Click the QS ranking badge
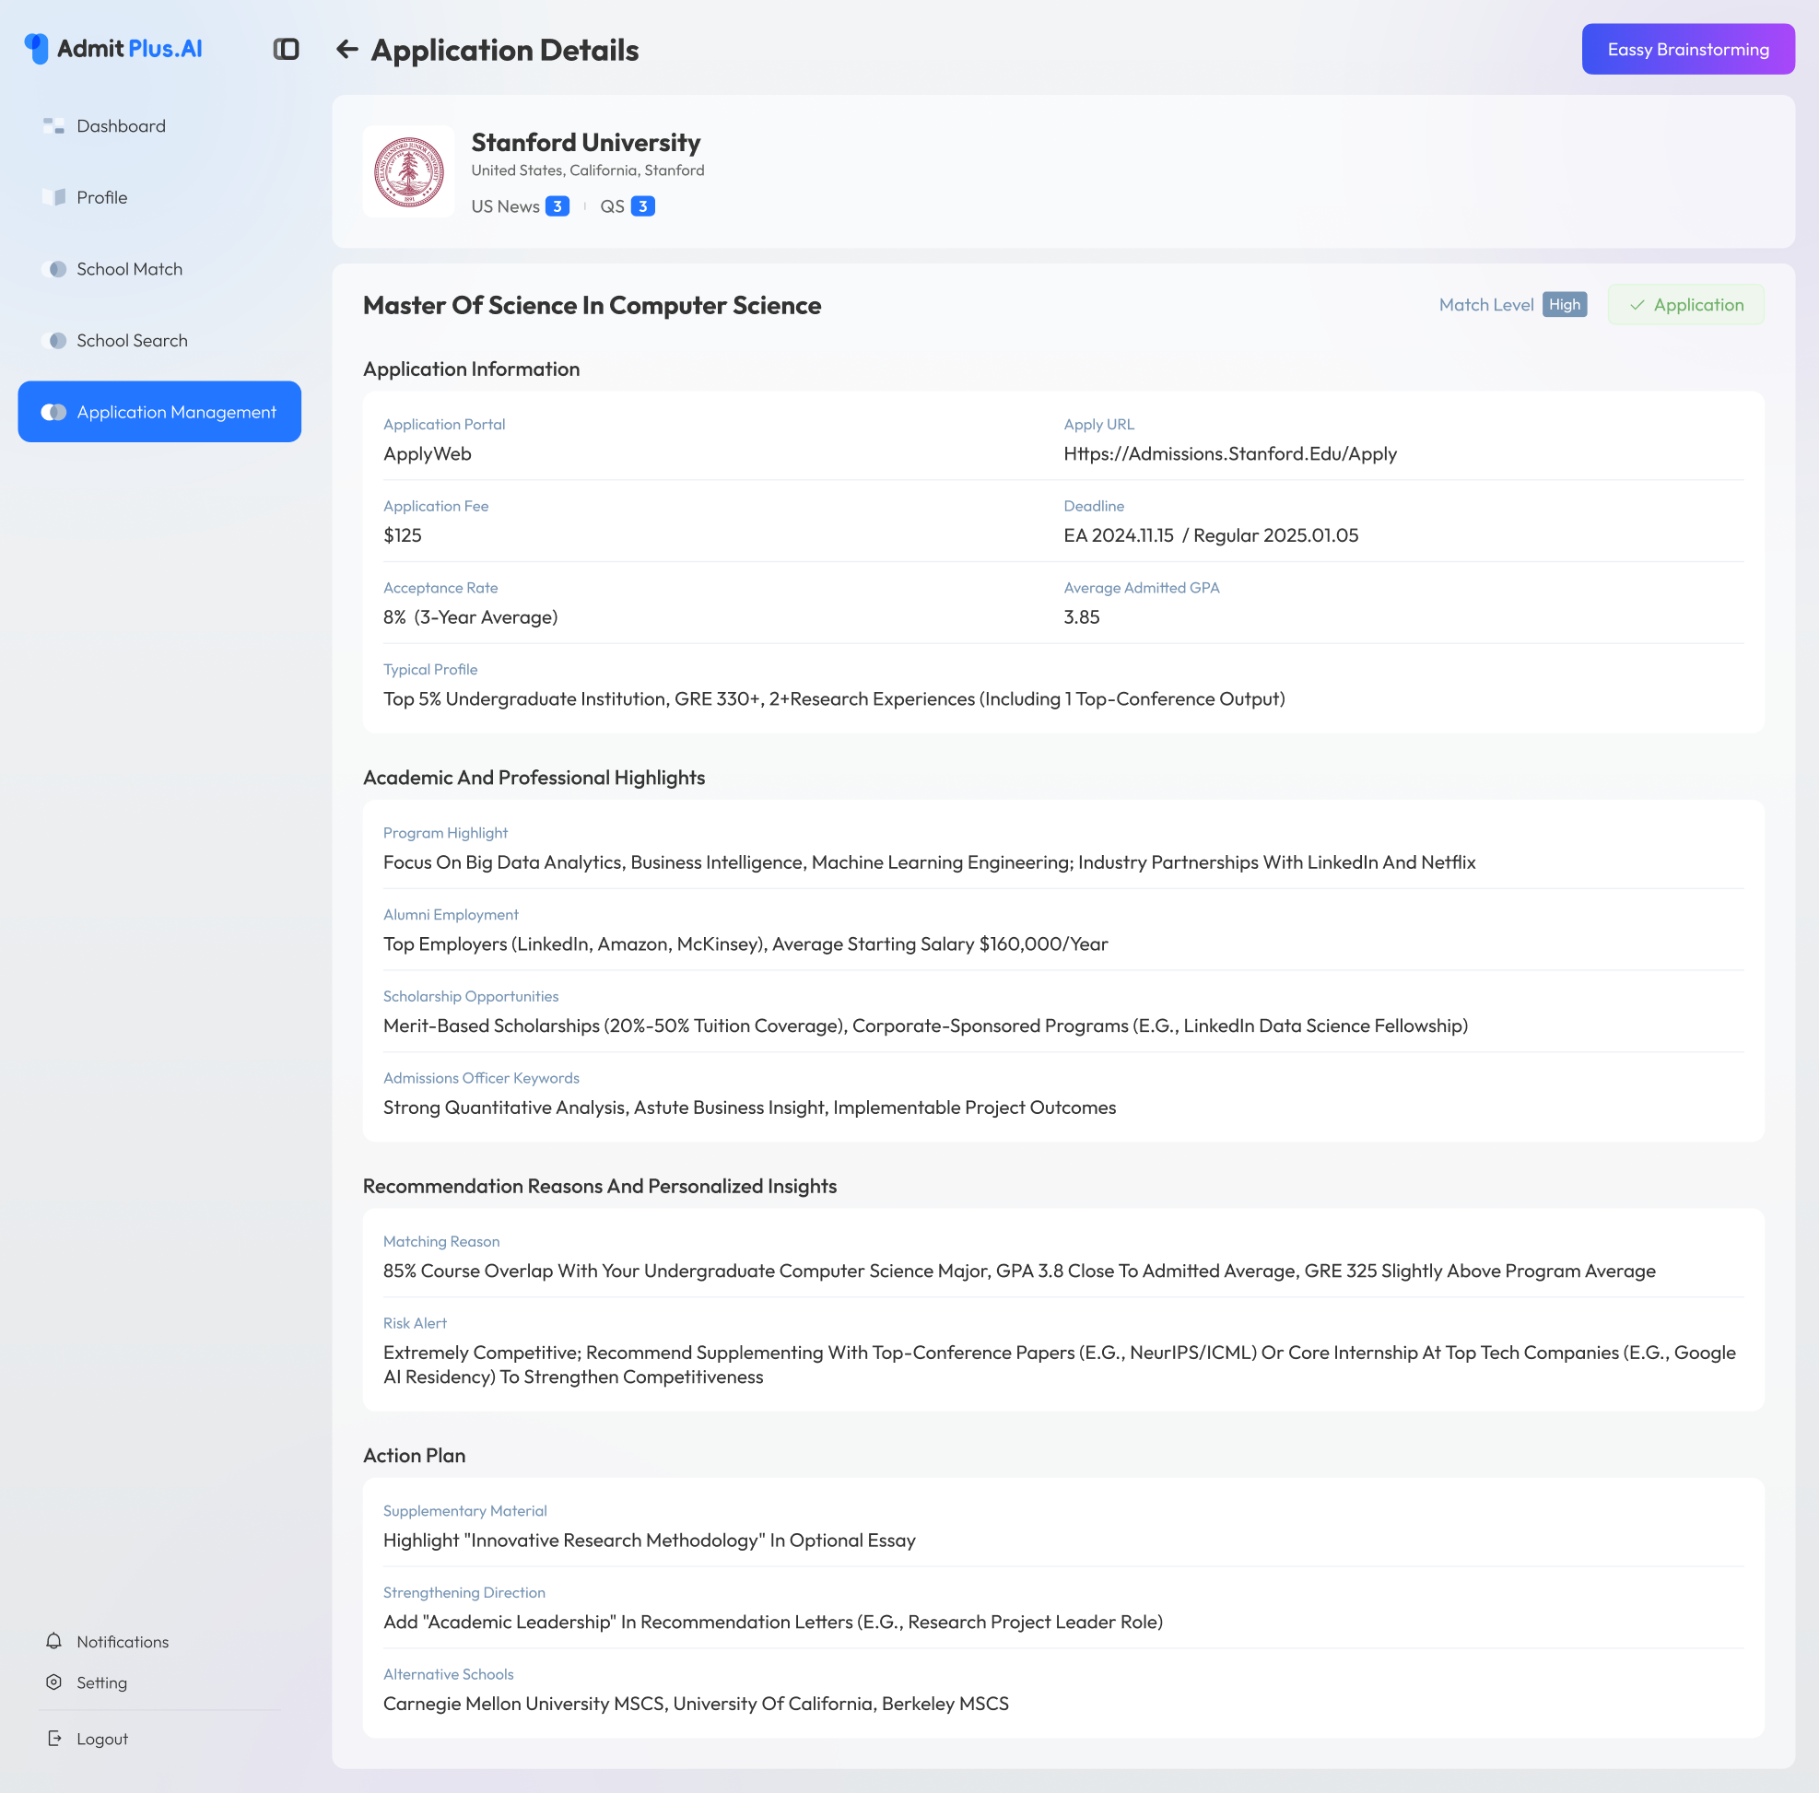The width and height of the screenshot is (1819, 1793). (x=642, y=207)
